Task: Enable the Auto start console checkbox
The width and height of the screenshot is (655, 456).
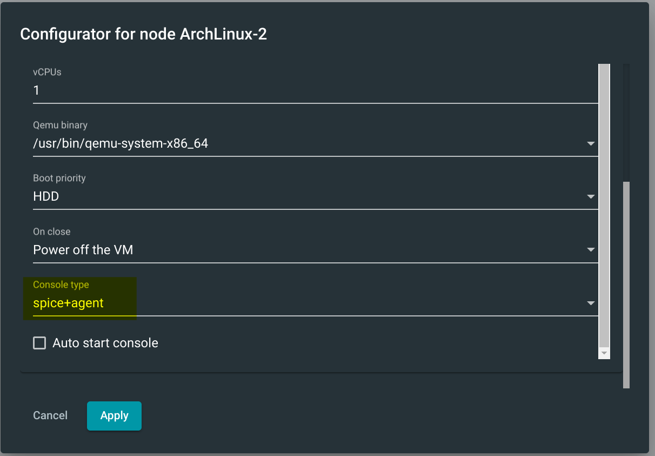Action: (x=39, y=342)
